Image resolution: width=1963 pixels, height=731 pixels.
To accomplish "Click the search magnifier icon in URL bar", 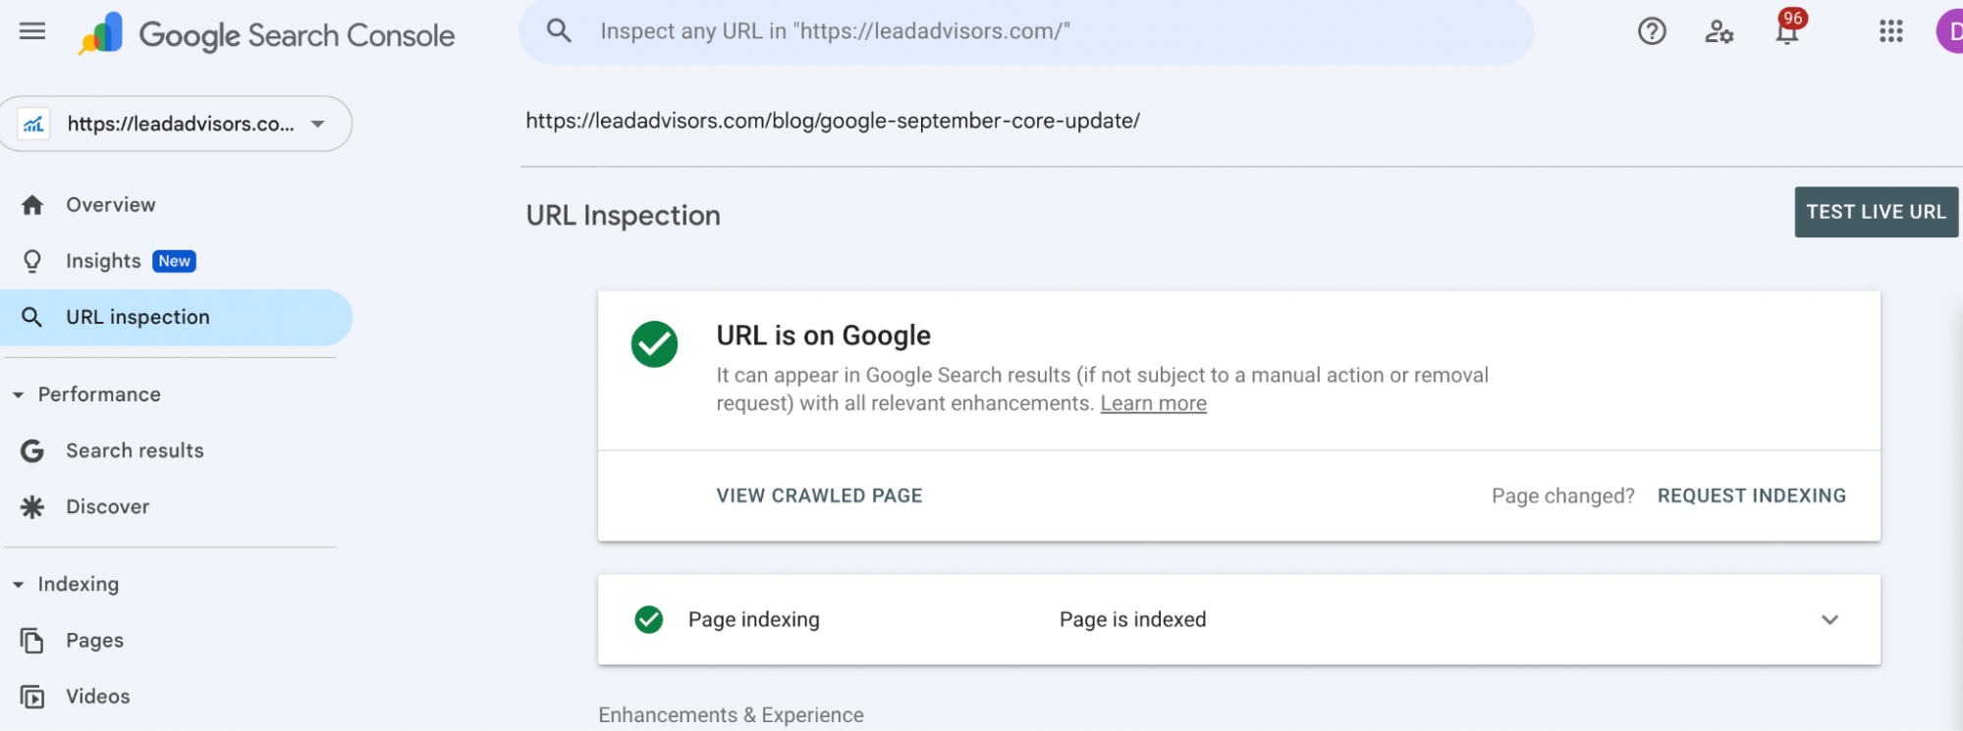I will [x=559, y=31].
